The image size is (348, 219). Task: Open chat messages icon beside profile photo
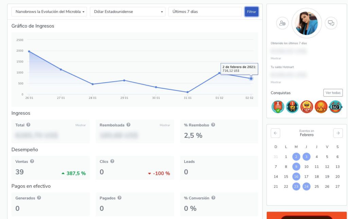tap(331, 23)
